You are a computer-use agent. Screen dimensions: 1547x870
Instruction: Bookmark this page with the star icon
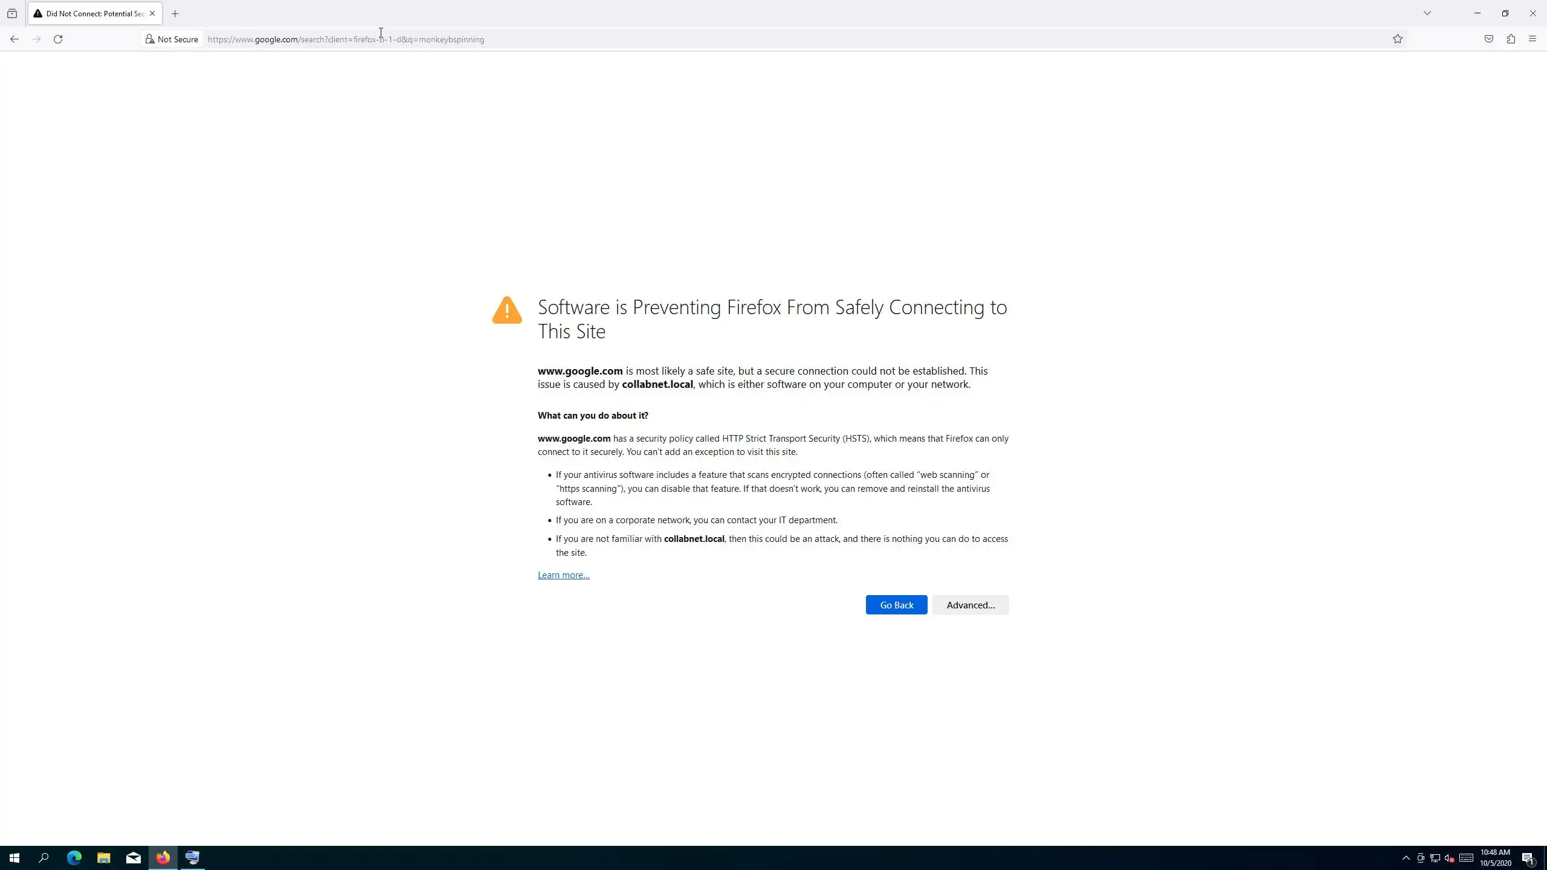pyautogui.click(x=1397, y=39)
